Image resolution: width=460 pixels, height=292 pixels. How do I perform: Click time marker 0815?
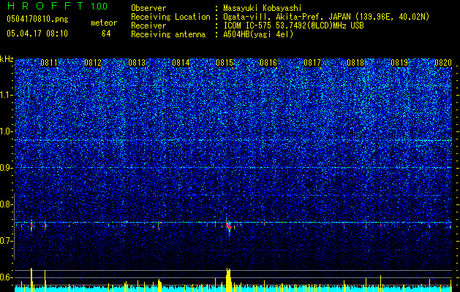coord(225,63)
